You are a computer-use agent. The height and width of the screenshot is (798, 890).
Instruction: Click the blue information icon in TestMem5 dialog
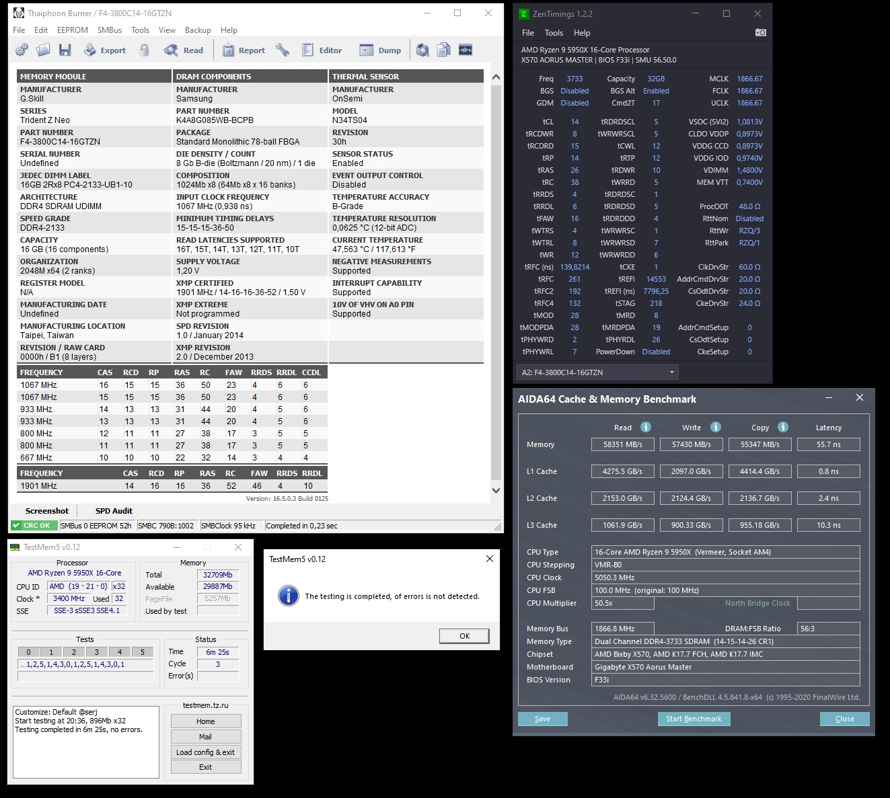pos(289,596)
